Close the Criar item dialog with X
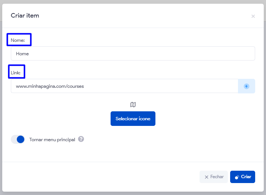The image size is (266, 195). coord(253,16)
